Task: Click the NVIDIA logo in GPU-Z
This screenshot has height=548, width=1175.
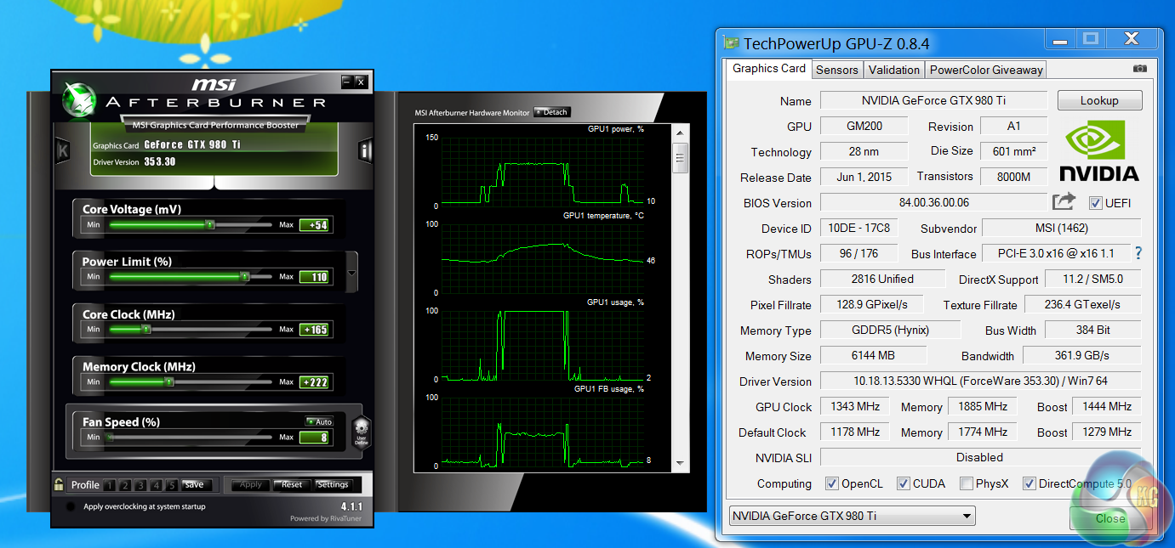Action: coord(1098,150)
